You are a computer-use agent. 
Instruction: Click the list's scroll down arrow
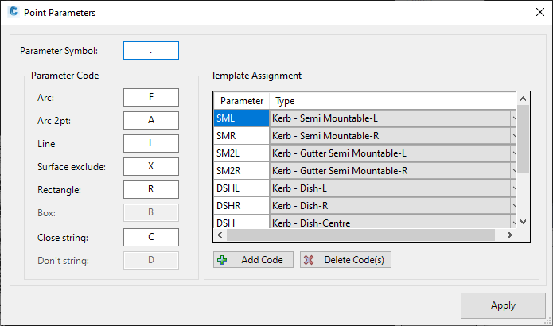click(x=523, y=222)
